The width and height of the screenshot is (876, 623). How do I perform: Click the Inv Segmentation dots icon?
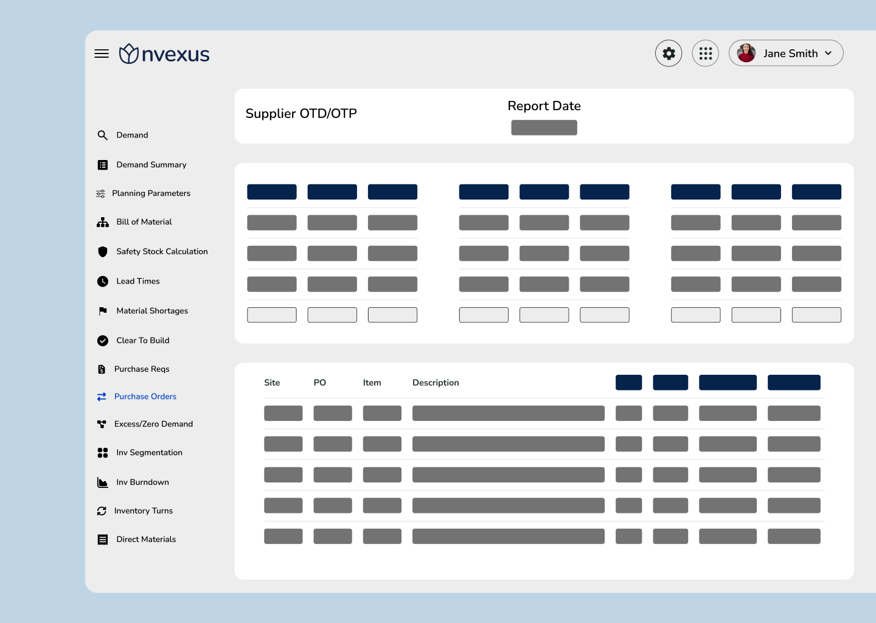(x=103, y=453)
